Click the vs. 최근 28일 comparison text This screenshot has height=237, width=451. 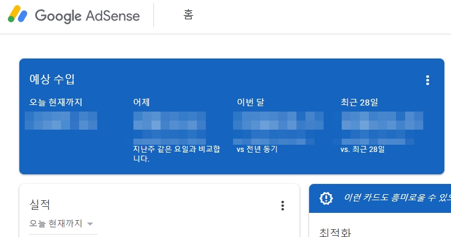coord(362,150)
